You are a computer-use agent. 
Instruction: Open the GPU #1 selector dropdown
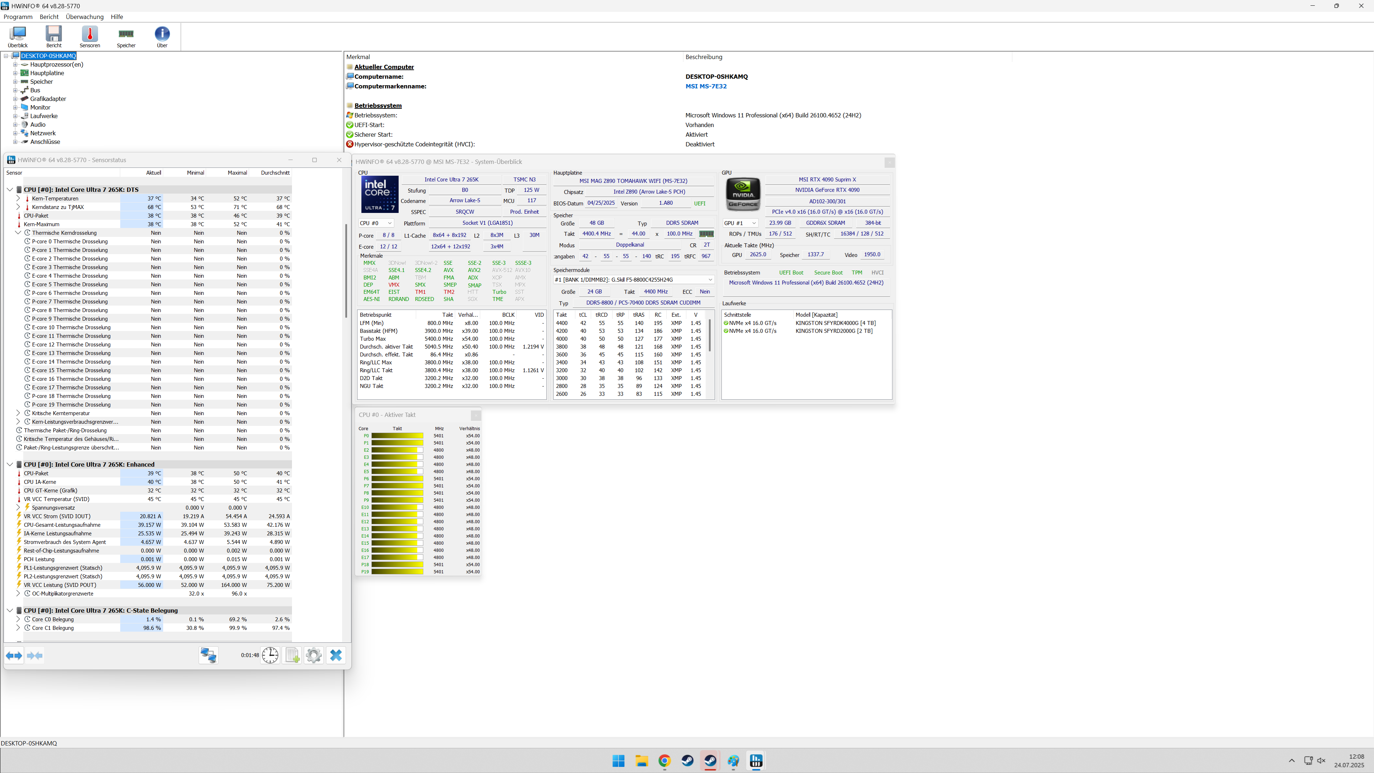pos(740,223)
